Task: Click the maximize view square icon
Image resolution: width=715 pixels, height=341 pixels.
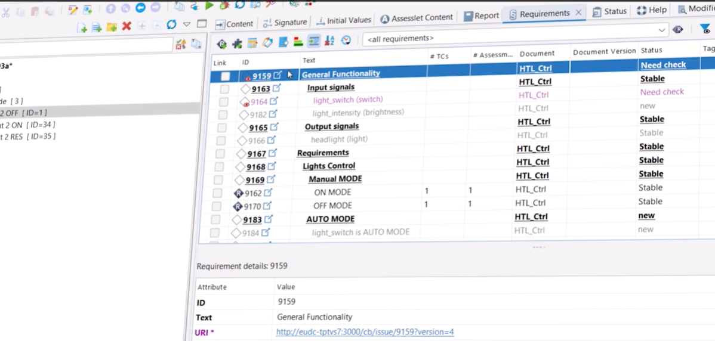Action: (x=202, y=24)
